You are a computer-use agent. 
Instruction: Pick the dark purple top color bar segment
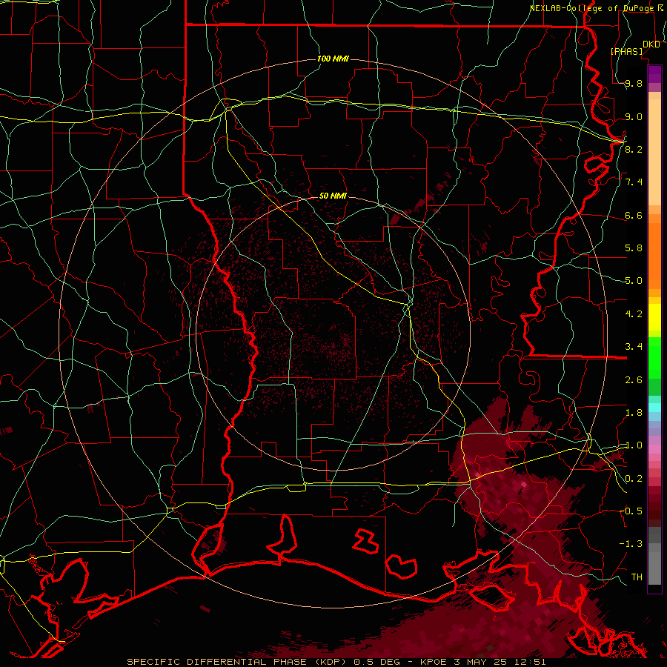tap(654, 70)
